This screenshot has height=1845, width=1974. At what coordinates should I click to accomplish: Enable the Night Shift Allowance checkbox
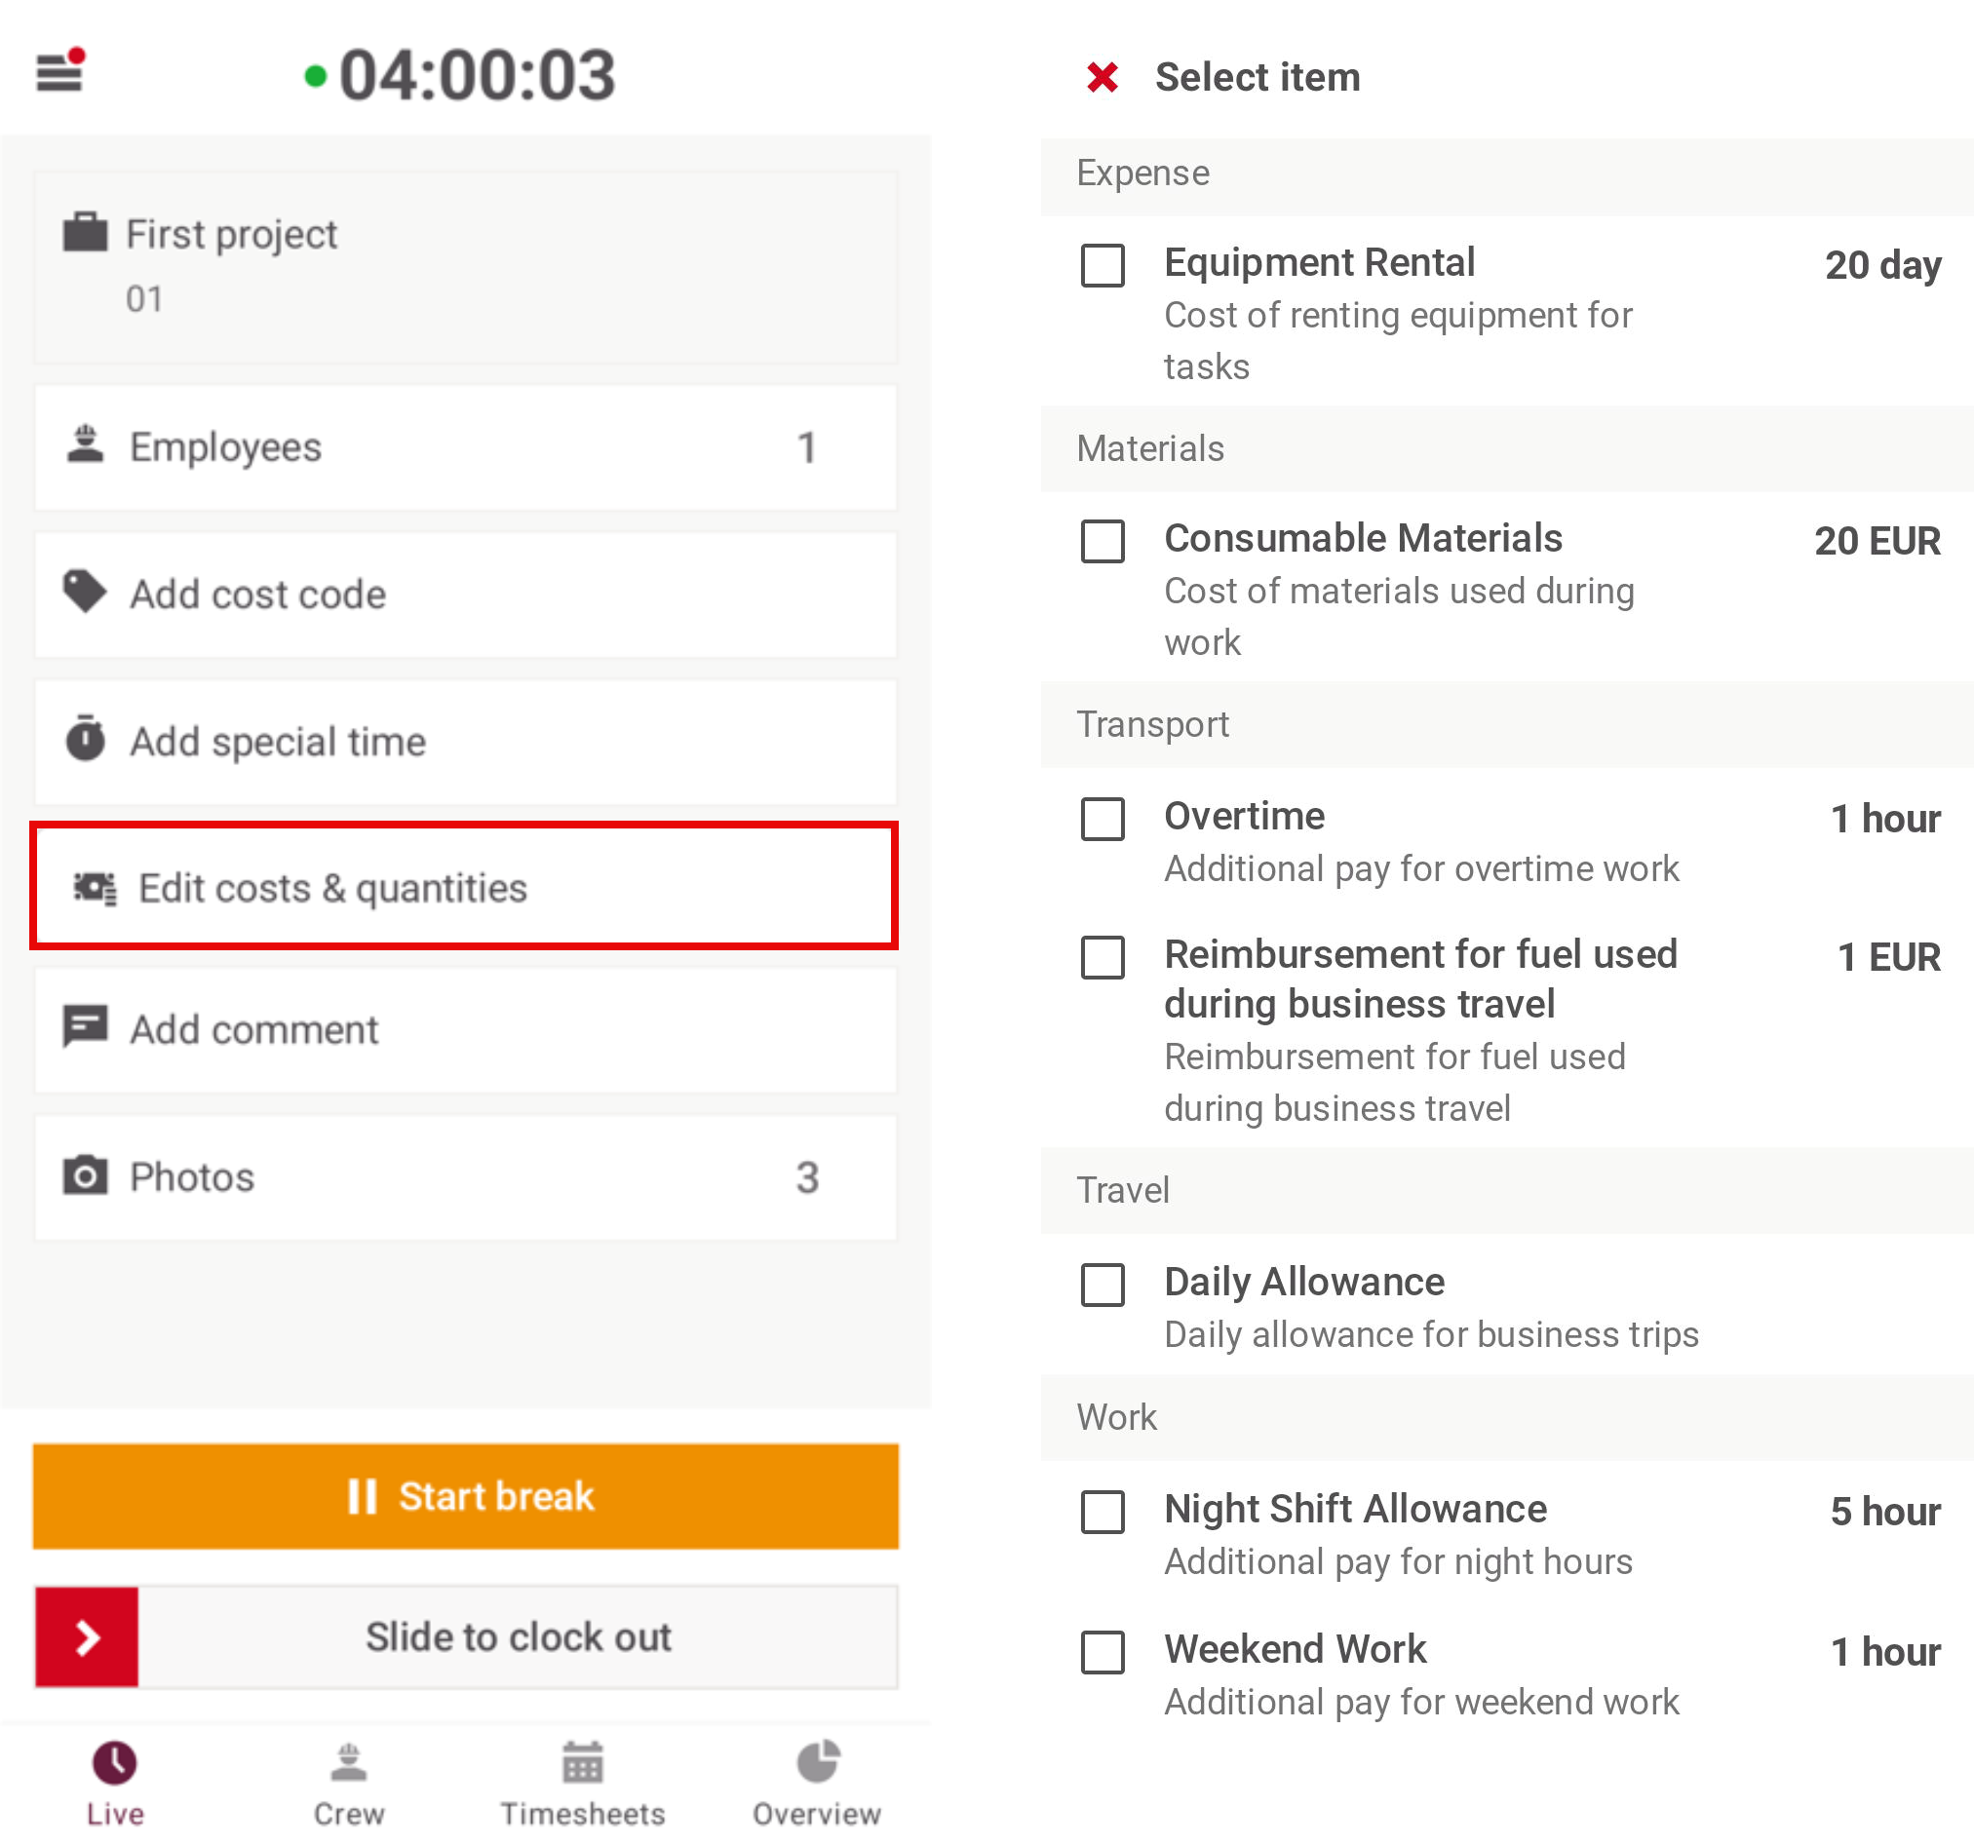1103,1512
